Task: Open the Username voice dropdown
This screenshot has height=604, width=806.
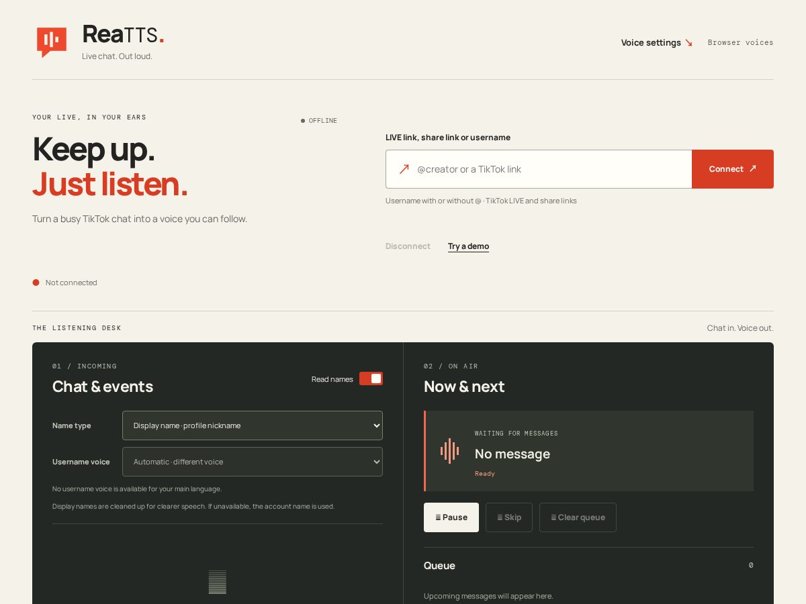Action: point(253,462)
